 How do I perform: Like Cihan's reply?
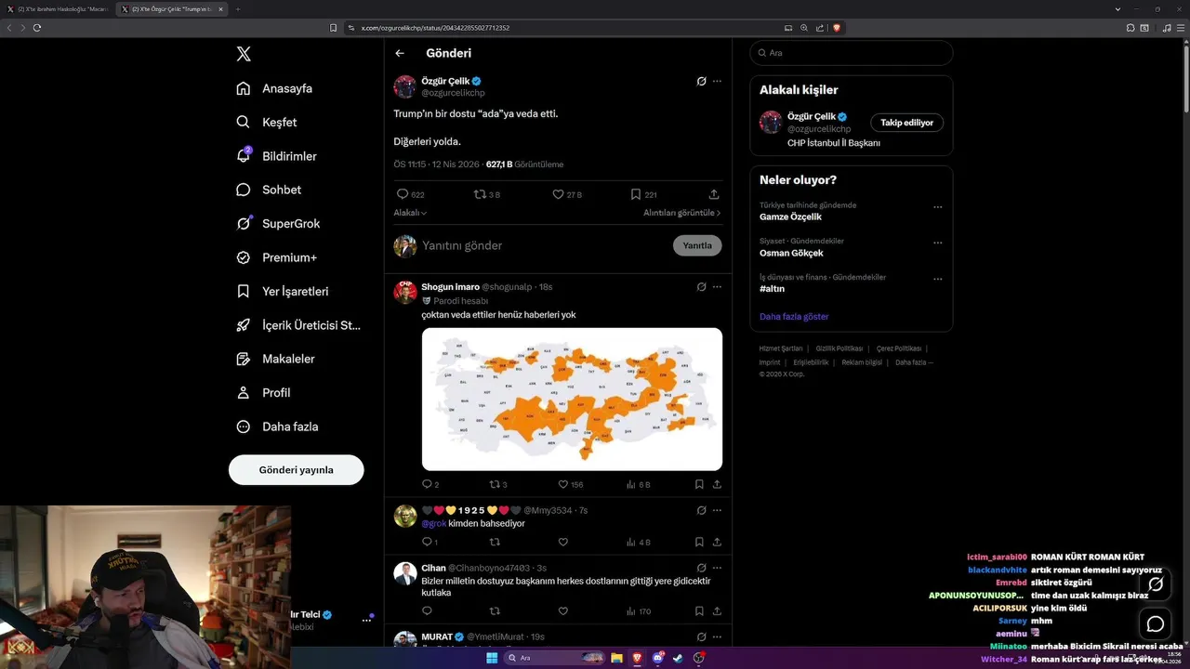pyautogui.click(x=562, y=611)
